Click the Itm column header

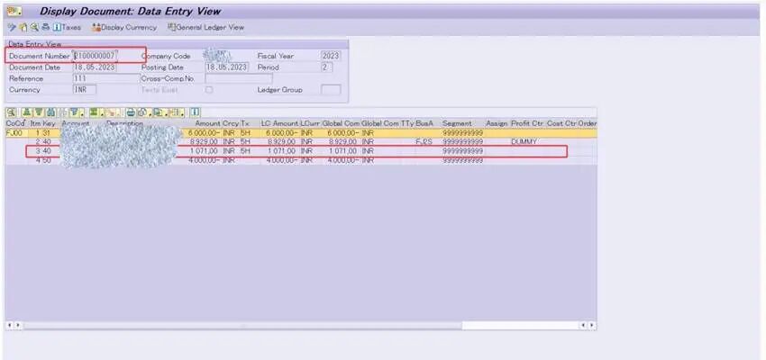(35, 124)
